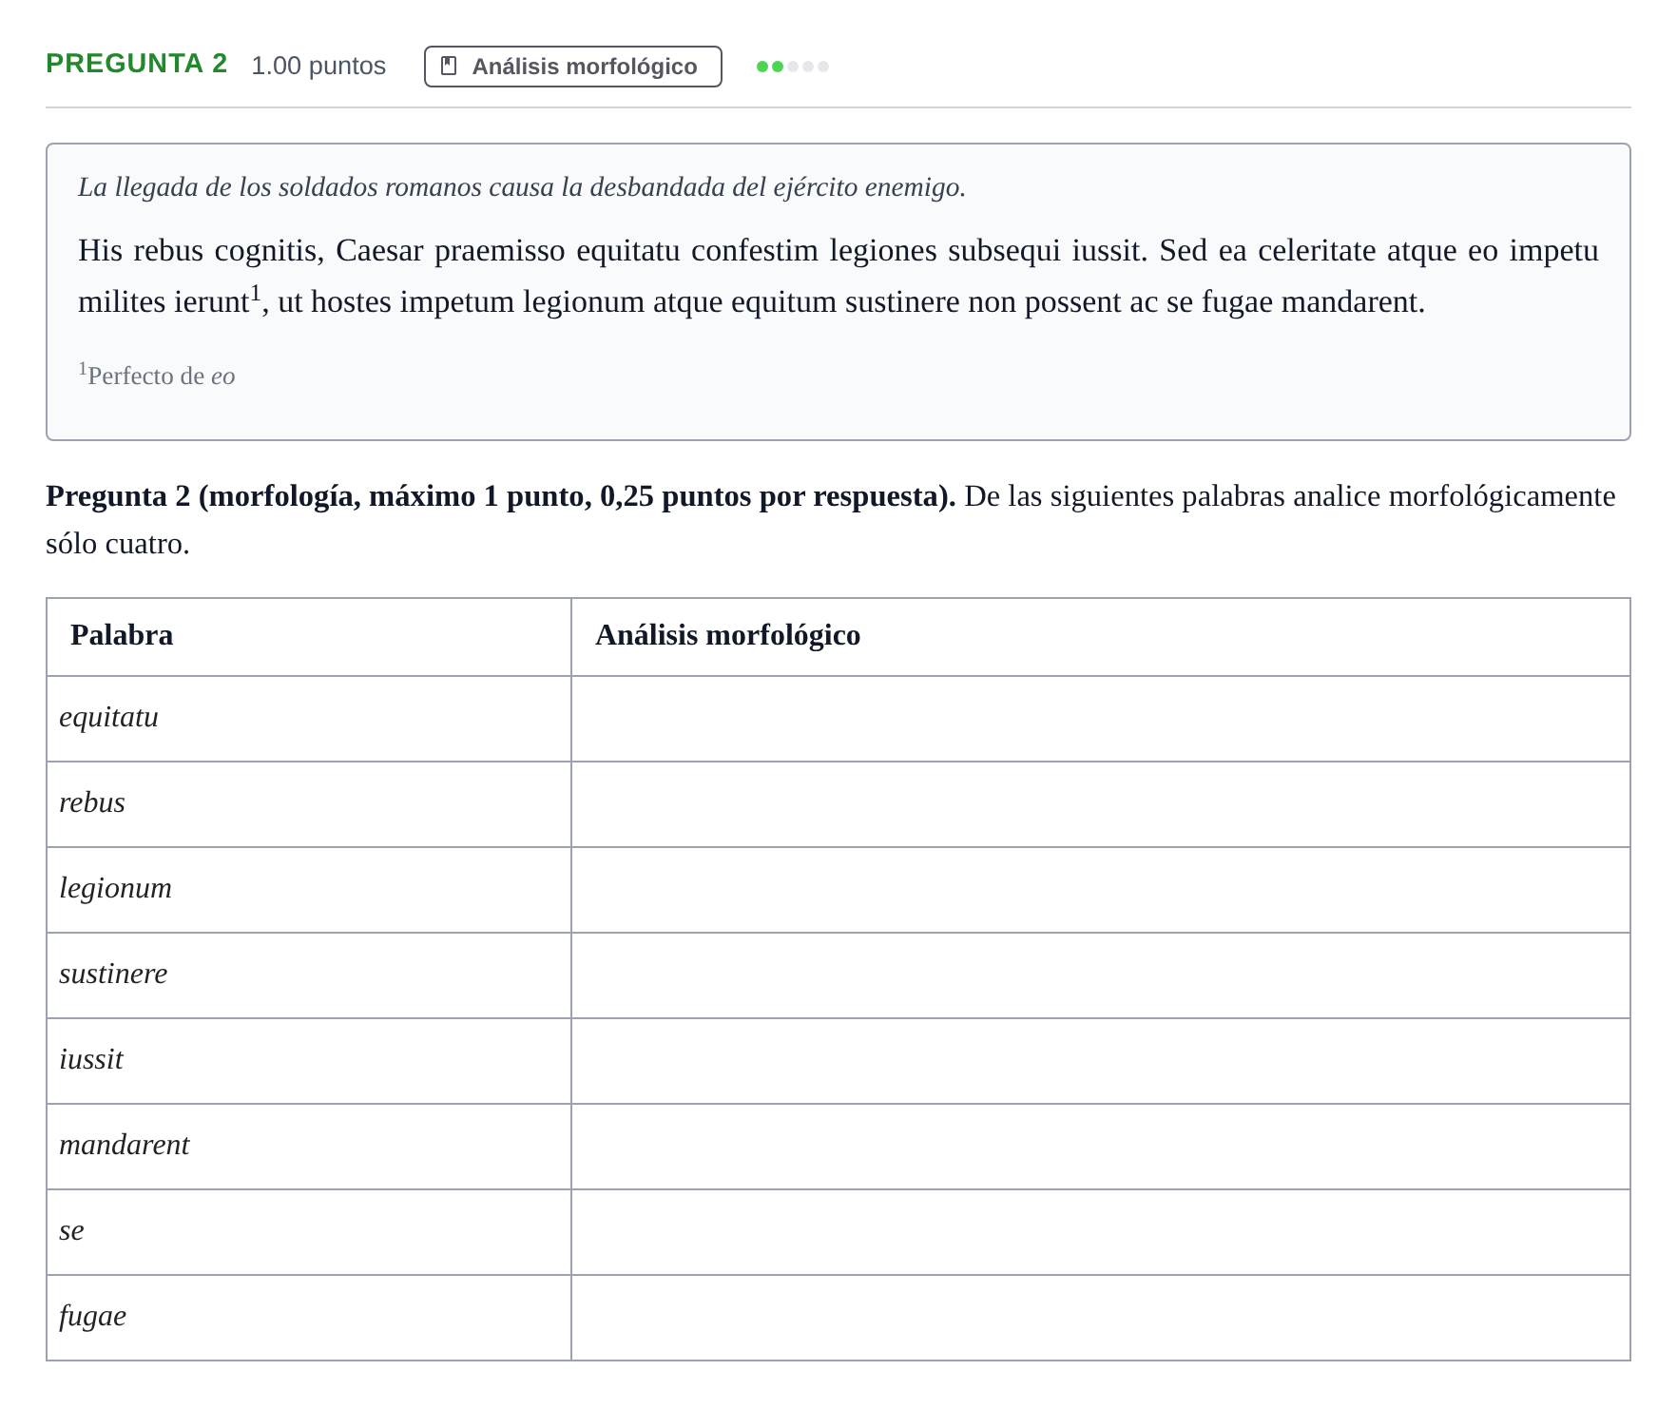1677x1409 pixels.
Task: Select the word fugae in the table
Action: pos(92,1317)
